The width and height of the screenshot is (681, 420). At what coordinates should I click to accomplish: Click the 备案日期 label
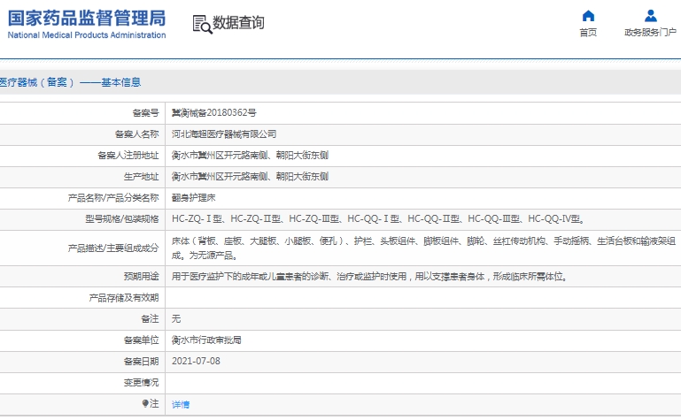coord(141,362)
